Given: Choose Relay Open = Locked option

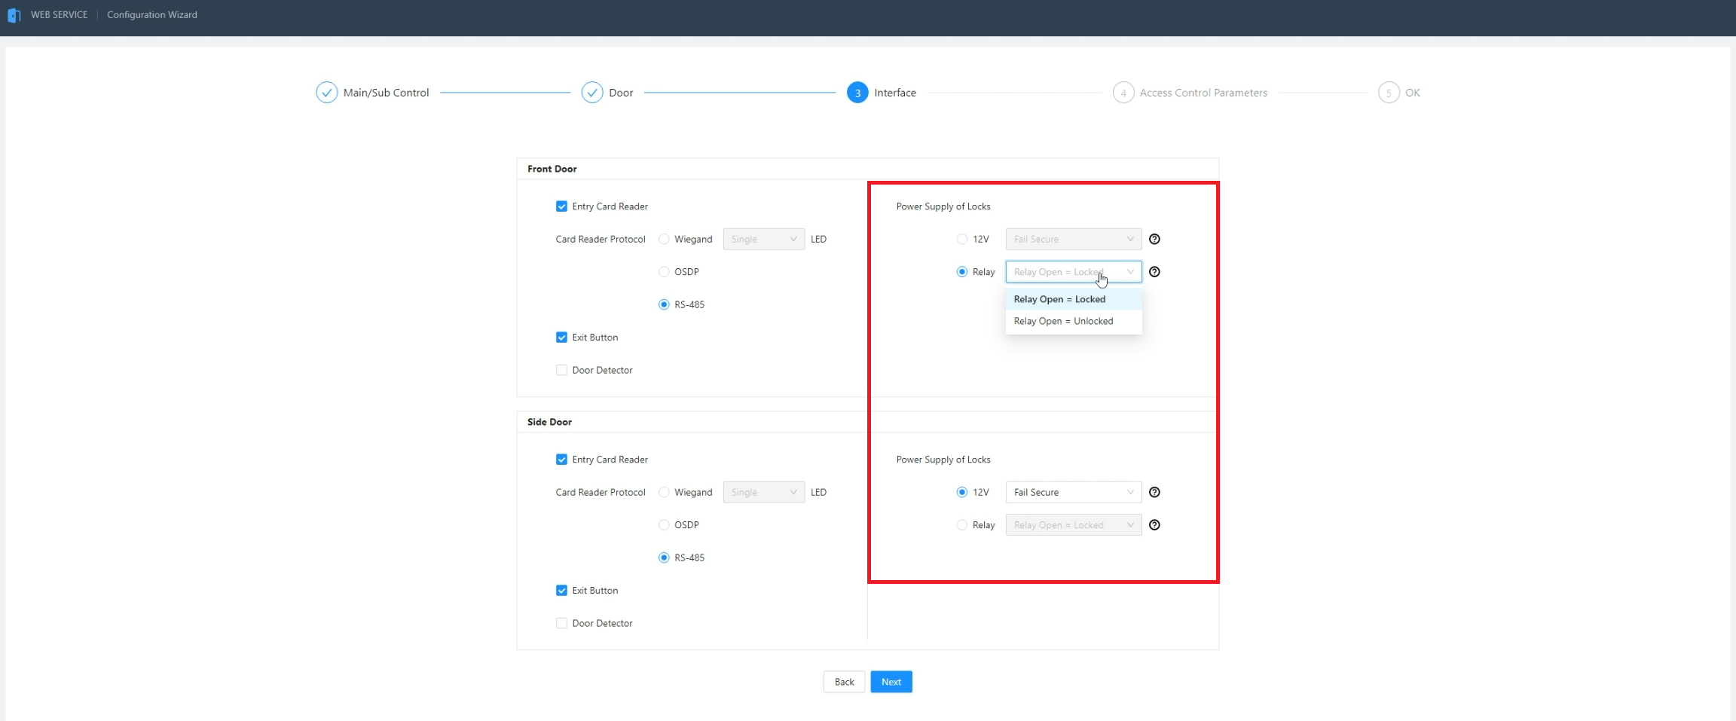Looking at the screenshot, I should (x=1059, y=299).
